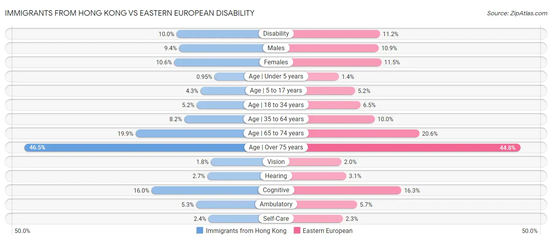Screen dimensions: 552x240
Task: Select the Disability category label
Action: point(276,34)
